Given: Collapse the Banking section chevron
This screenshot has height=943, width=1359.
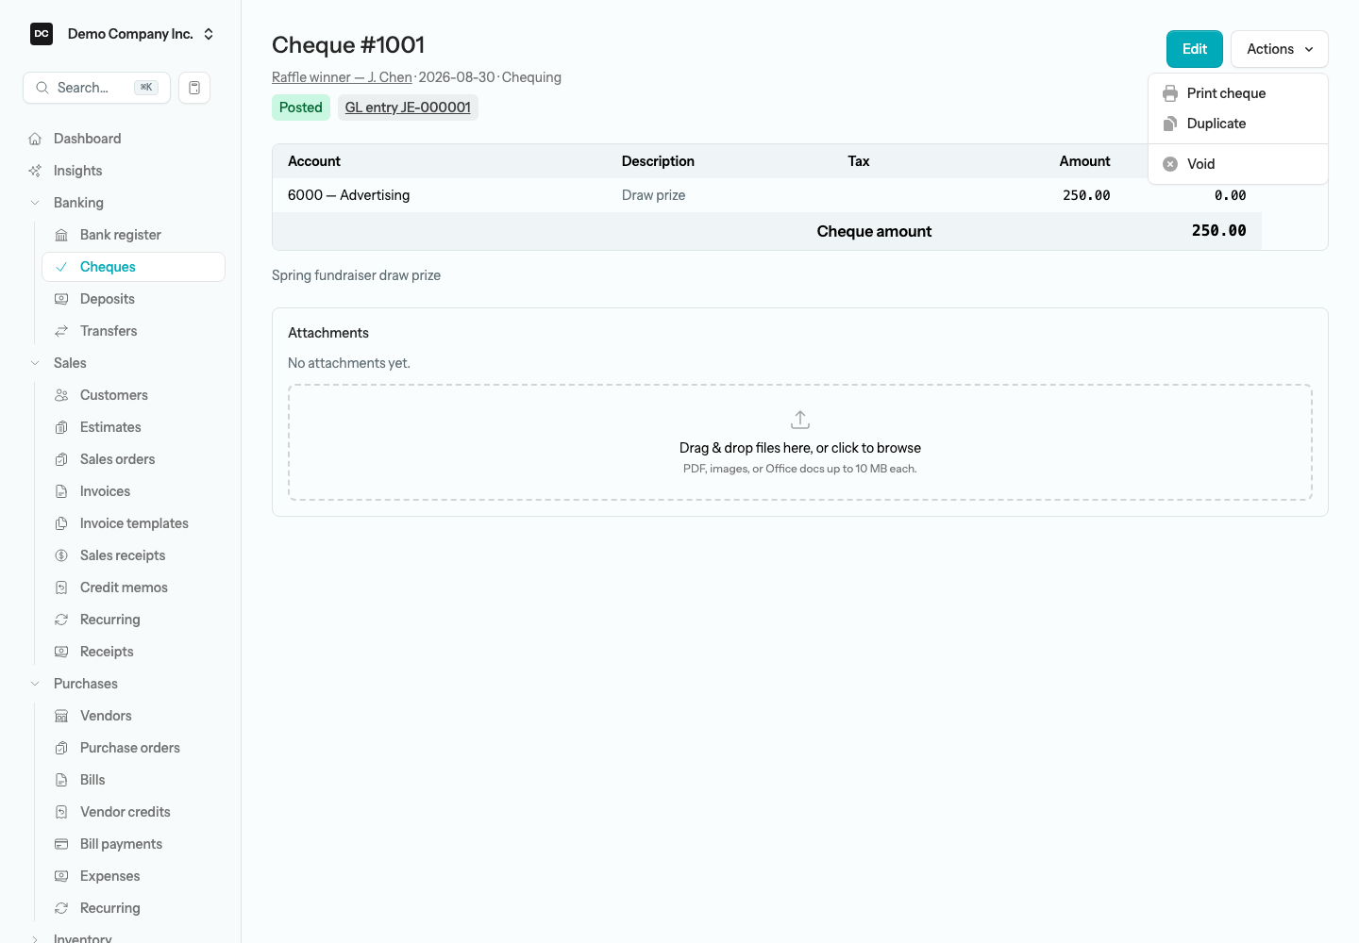Looking at the screenshot, I should pos(35,203).
